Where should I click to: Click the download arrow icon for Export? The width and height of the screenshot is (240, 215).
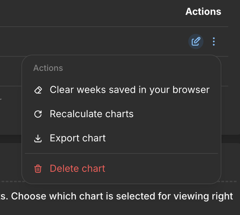(x=38, y=138)
